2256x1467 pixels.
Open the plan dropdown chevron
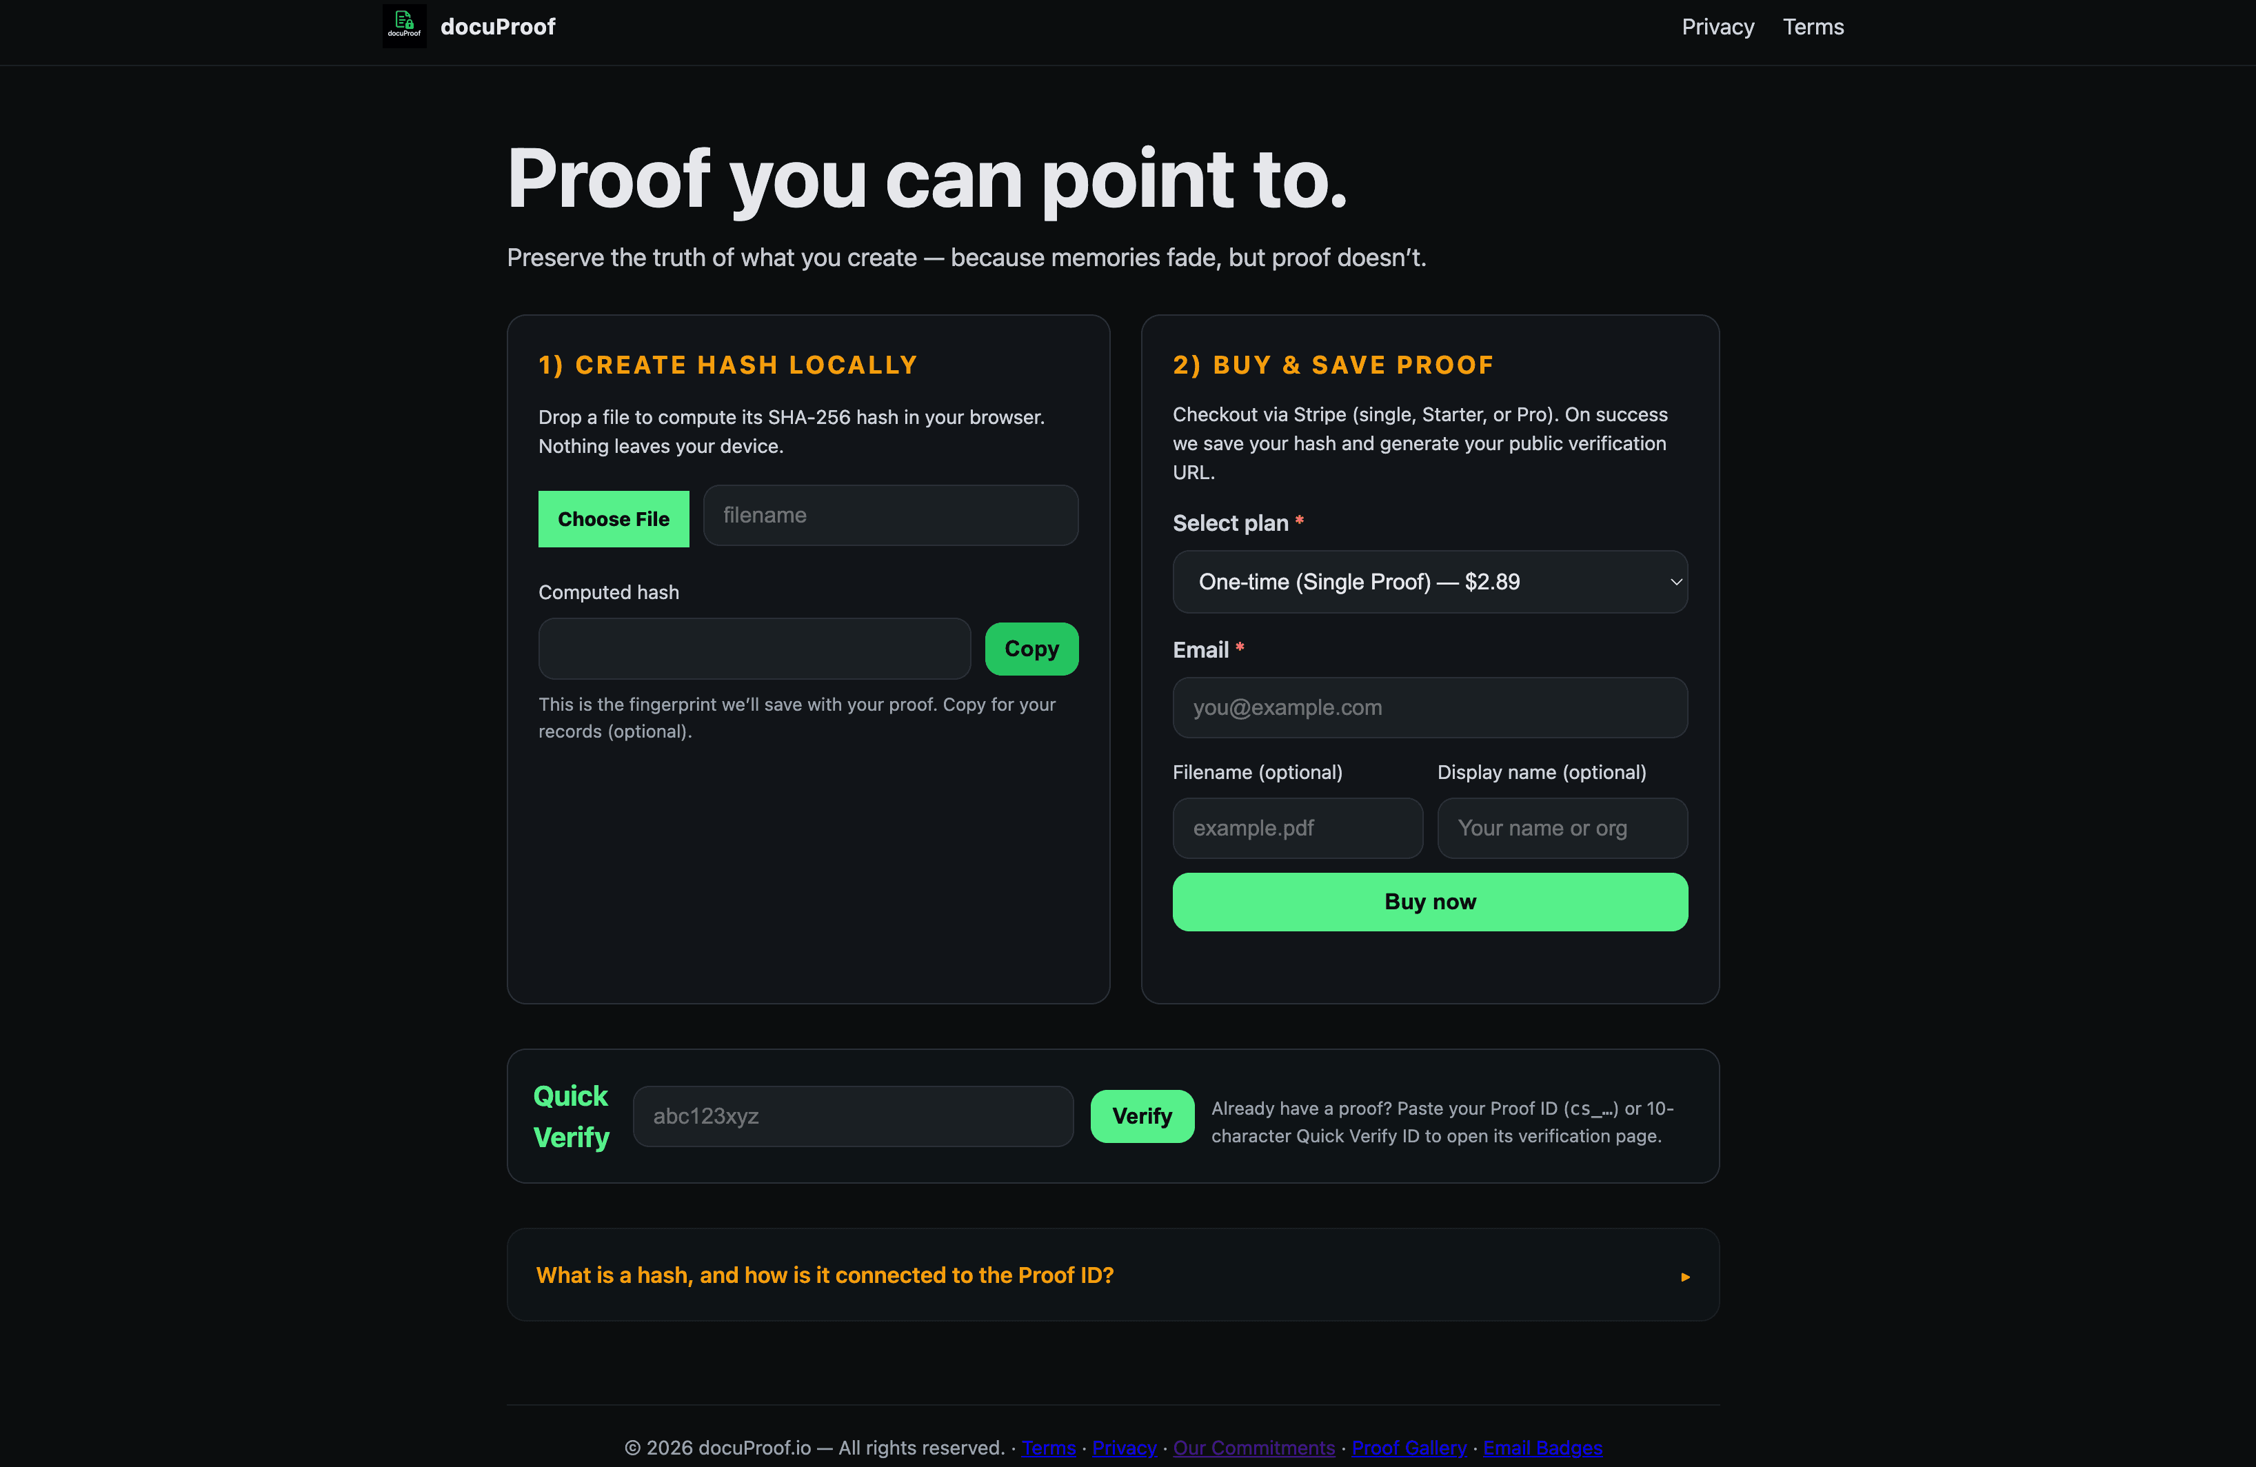(1675, 581)
